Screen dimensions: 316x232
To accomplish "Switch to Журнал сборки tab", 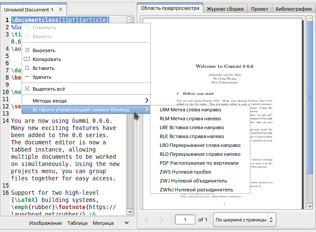I will [225, 9].
